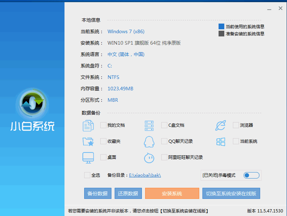Start install with 安装系统 button
287x216 pixels.
click(172, 194)
